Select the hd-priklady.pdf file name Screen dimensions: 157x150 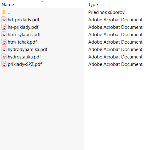click(x=24, y=20)
